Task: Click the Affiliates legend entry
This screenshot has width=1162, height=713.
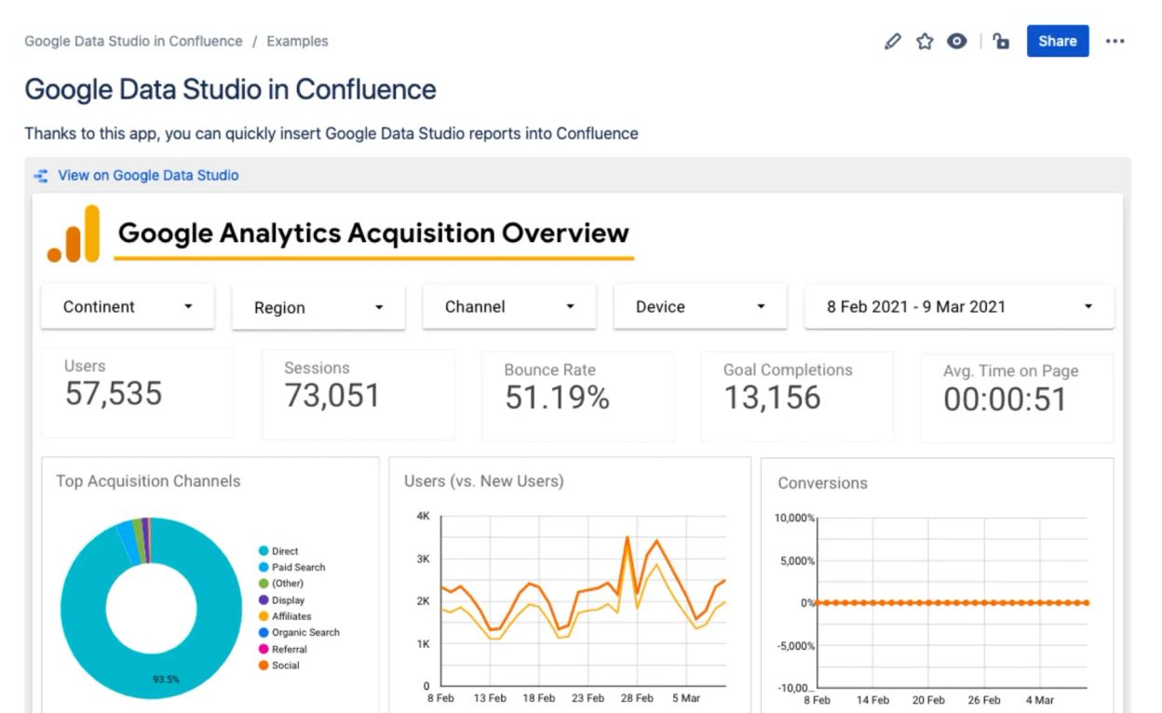Action: (285, 616)
